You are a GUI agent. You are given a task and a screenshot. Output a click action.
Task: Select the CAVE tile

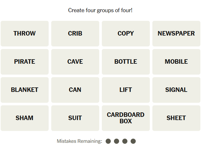(x=75, y=62)
